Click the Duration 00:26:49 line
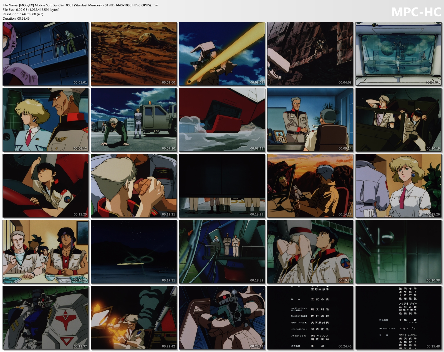The image size is (444, 352). coord(16,19)
